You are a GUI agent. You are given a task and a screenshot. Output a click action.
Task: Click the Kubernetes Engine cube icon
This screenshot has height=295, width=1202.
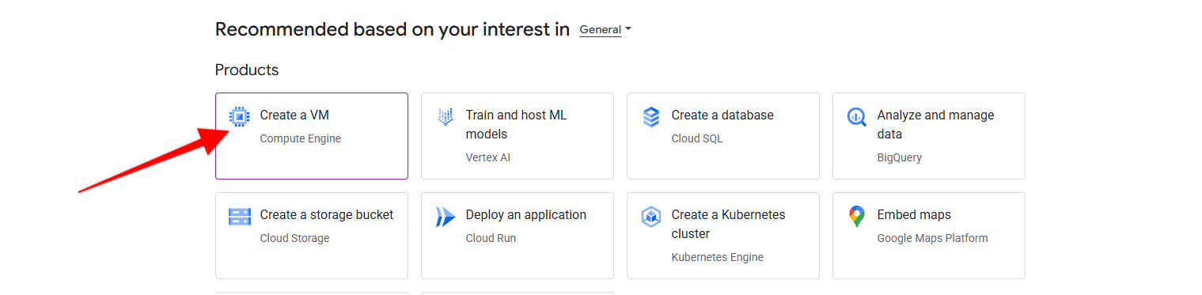tap(650, 217)
